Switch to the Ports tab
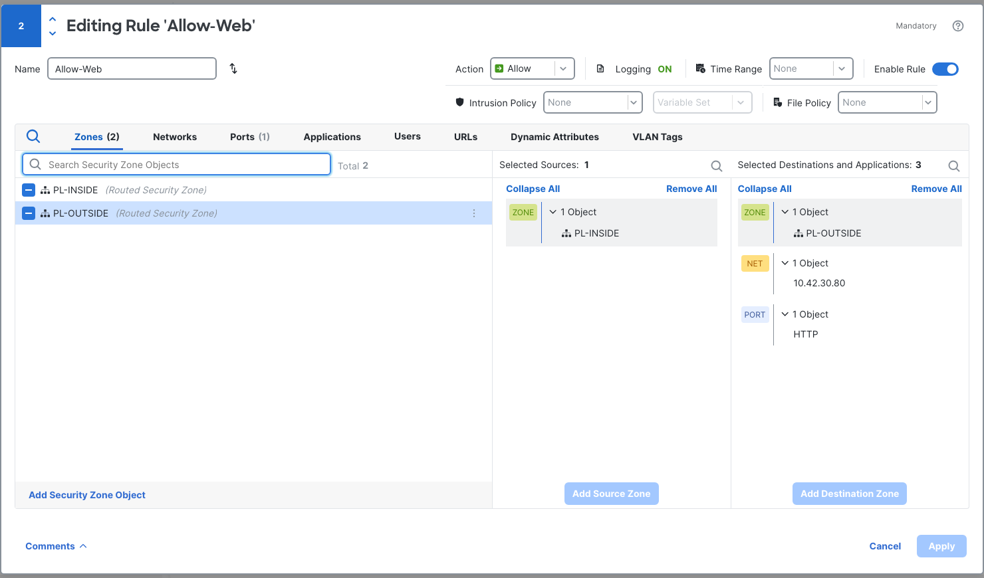The width and height of the screenshot is (984, 578). [250, 137]
